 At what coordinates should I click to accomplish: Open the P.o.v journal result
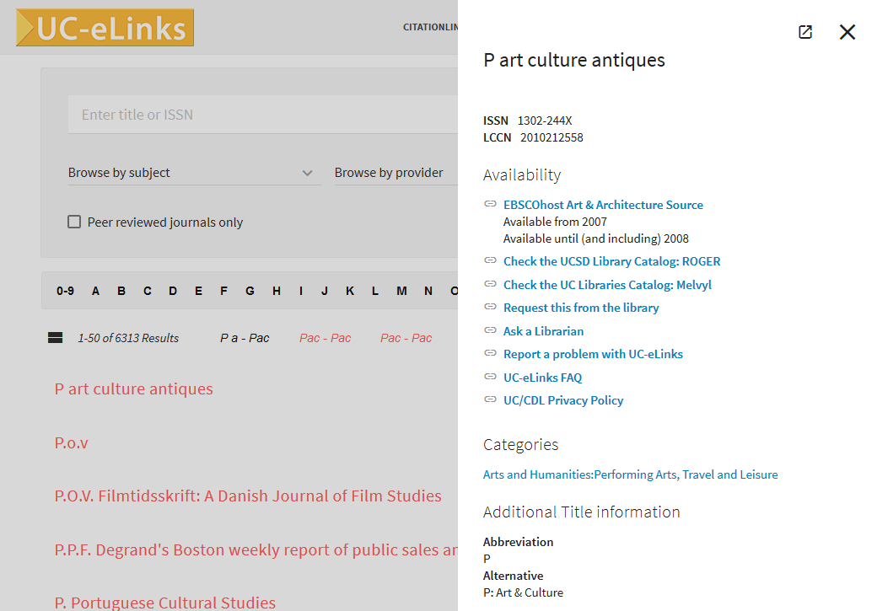pos(72,442)
